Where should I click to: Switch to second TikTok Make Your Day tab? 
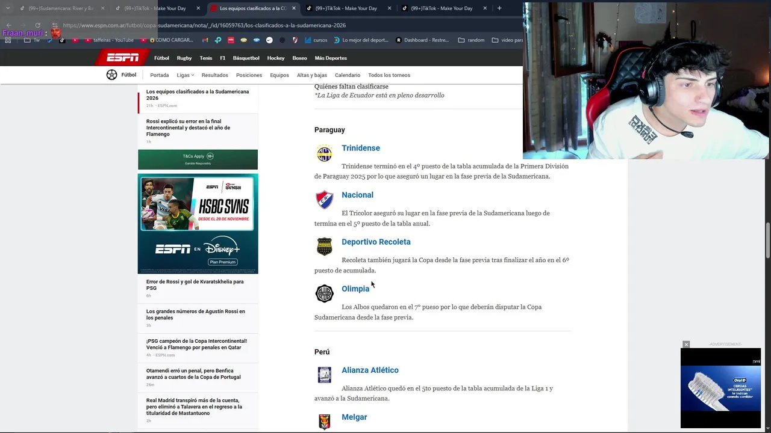point(348,8)
